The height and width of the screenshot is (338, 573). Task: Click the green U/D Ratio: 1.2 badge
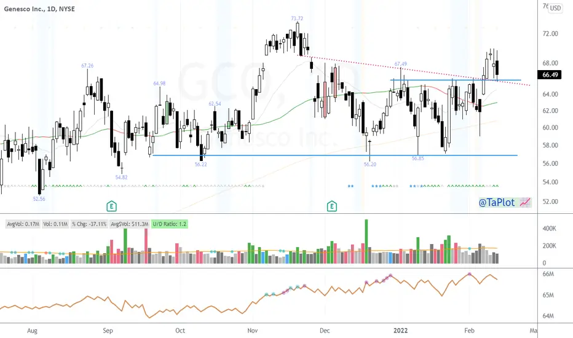pos(170,224)
